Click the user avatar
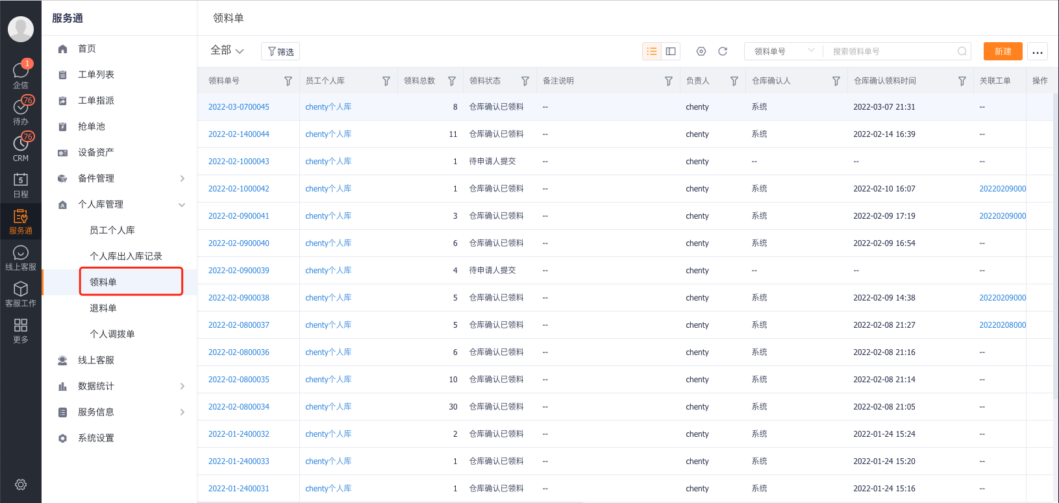1059x503 pixels. pos(21,29)
